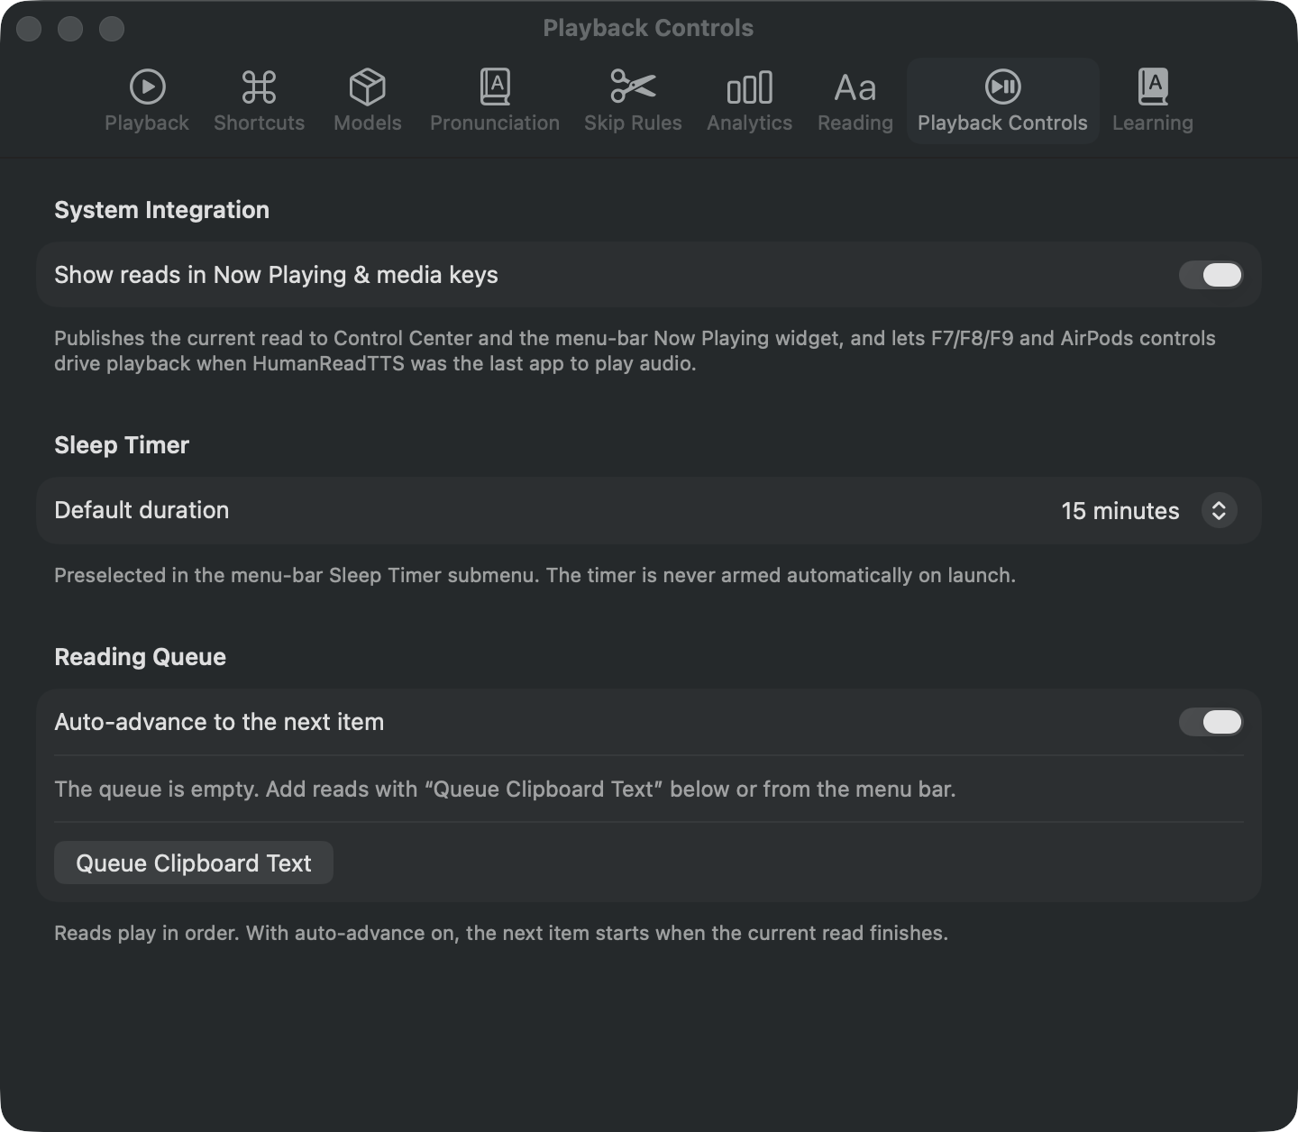The image size is (1298, 1132).
Task: Open the Pronunciation book tab
Action: 494,101
